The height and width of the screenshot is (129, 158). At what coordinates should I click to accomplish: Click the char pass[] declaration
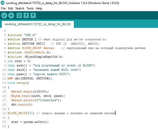[x=39, y=74]
